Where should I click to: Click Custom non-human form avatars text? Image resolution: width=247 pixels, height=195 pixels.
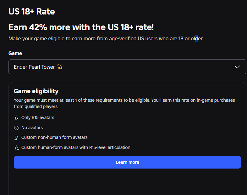coord(54,137)
